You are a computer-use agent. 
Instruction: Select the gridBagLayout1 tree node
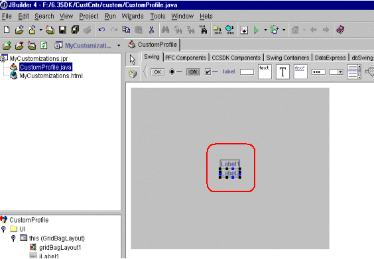(60, 247)
